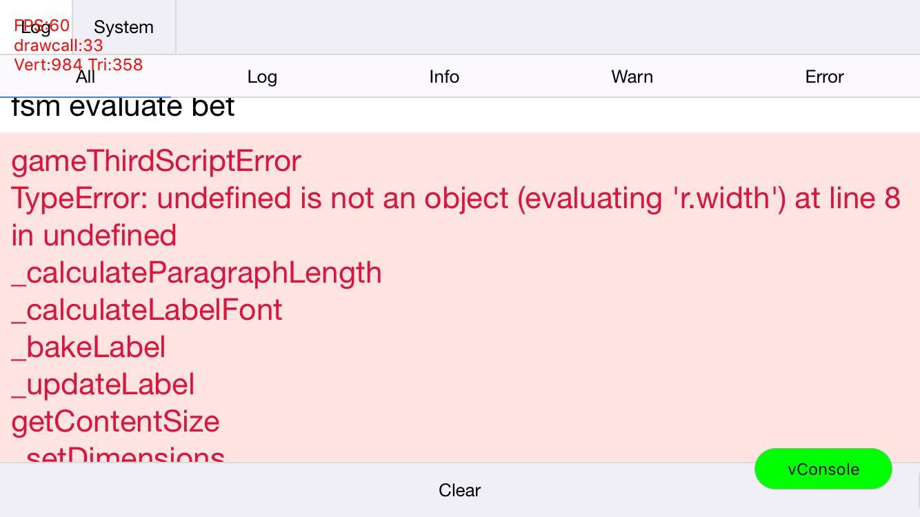
Task: Filter messages by Info level
Action: tap(444, 77)
